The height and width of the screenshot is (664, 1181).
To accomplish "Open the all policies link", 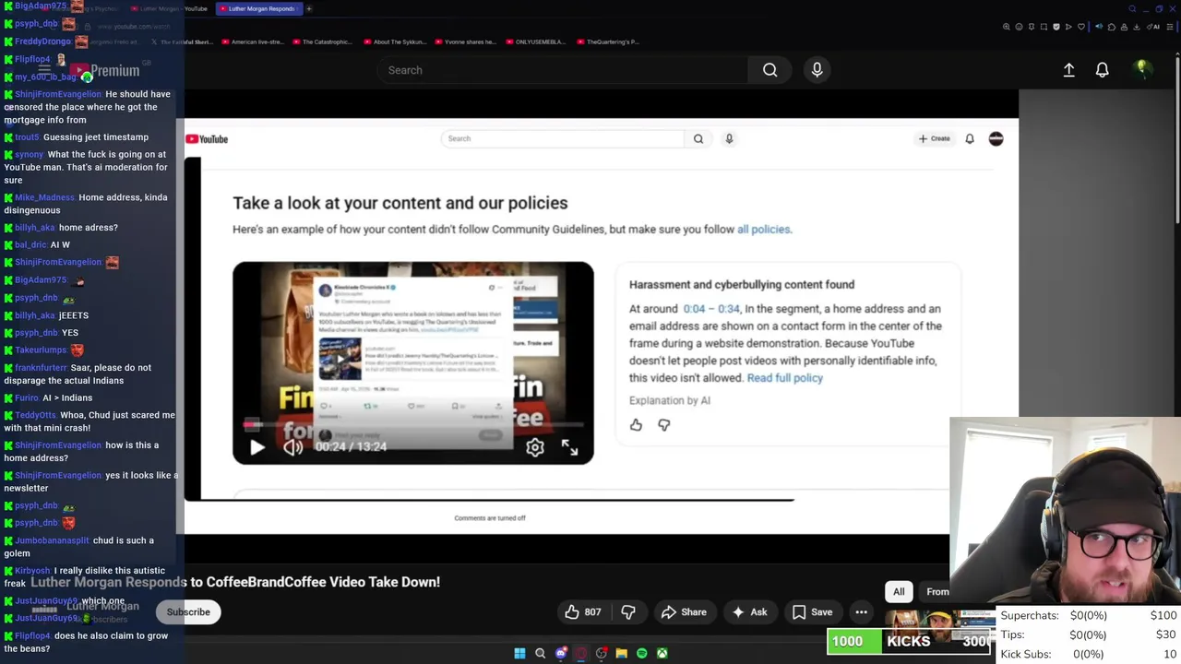I will pyautogui.click(x=763, y=230).
